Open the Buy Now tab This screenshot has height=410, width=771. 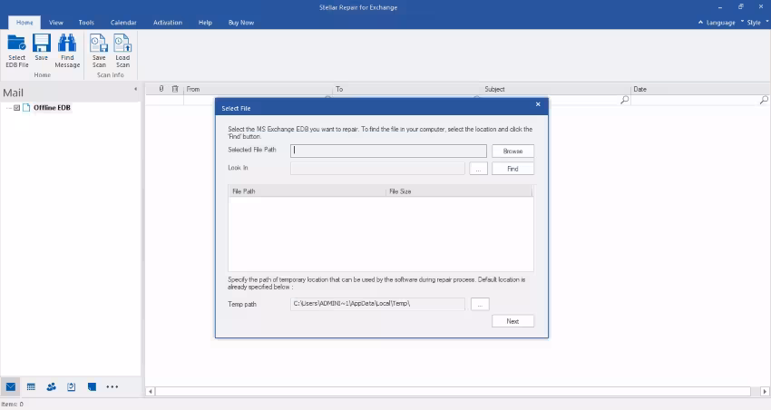241,23
